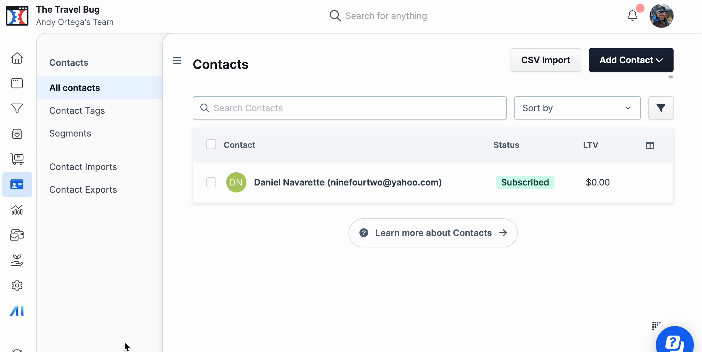Focus the Search Contacts input field
This screenshot has height=352, width=702.
[349, 108]
